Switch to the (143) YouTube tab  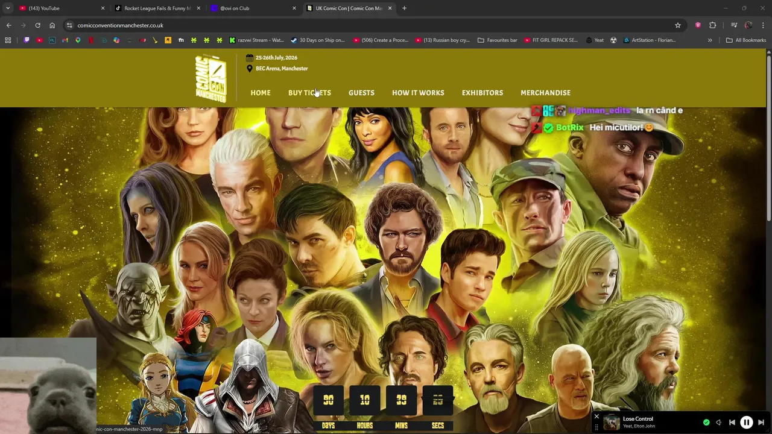tap(60, 8)
